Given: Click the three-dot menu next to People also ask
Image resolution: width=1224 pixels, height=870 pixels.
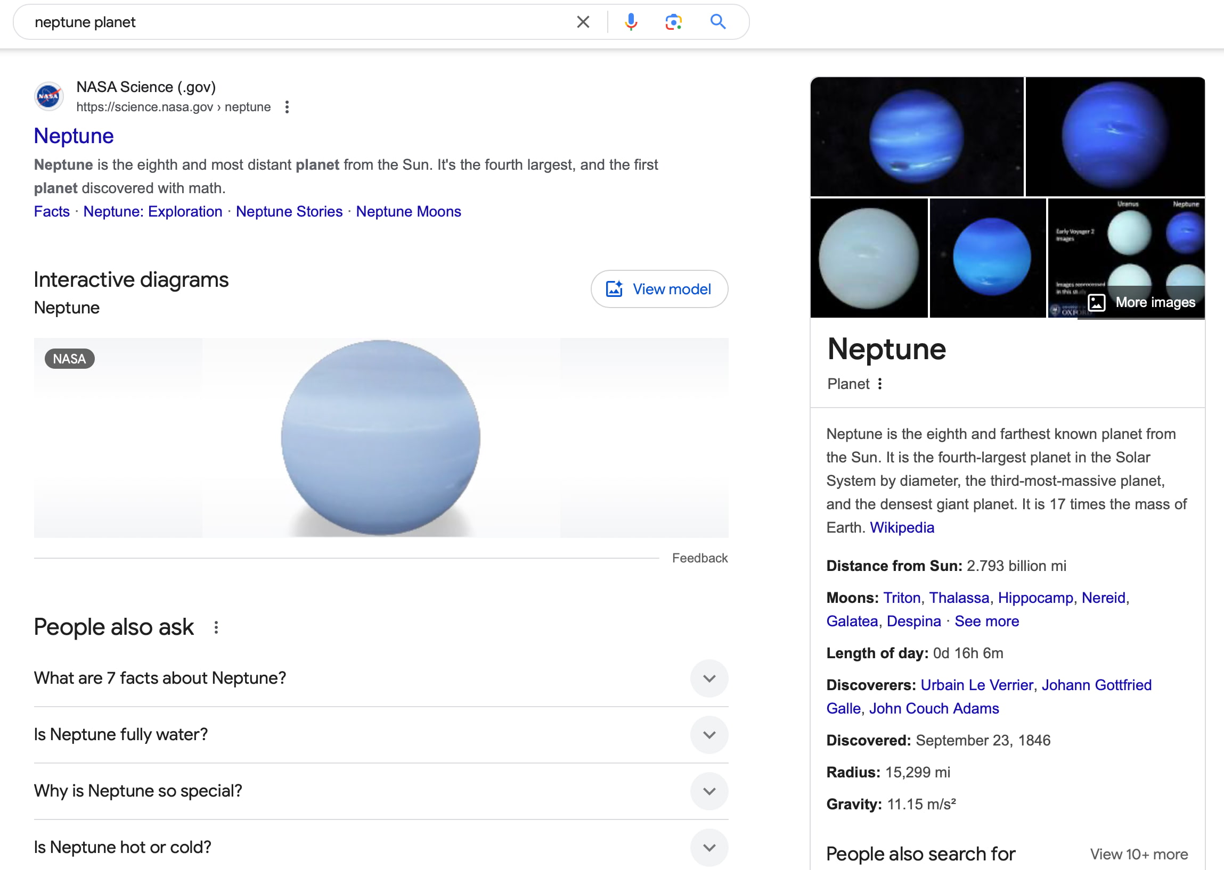Looking at the screenshot, I should tap(218, 626).
